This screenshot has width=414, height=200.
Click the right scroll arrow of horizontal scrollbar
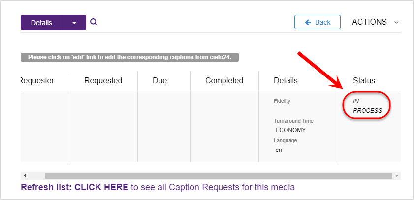(397, 176)
